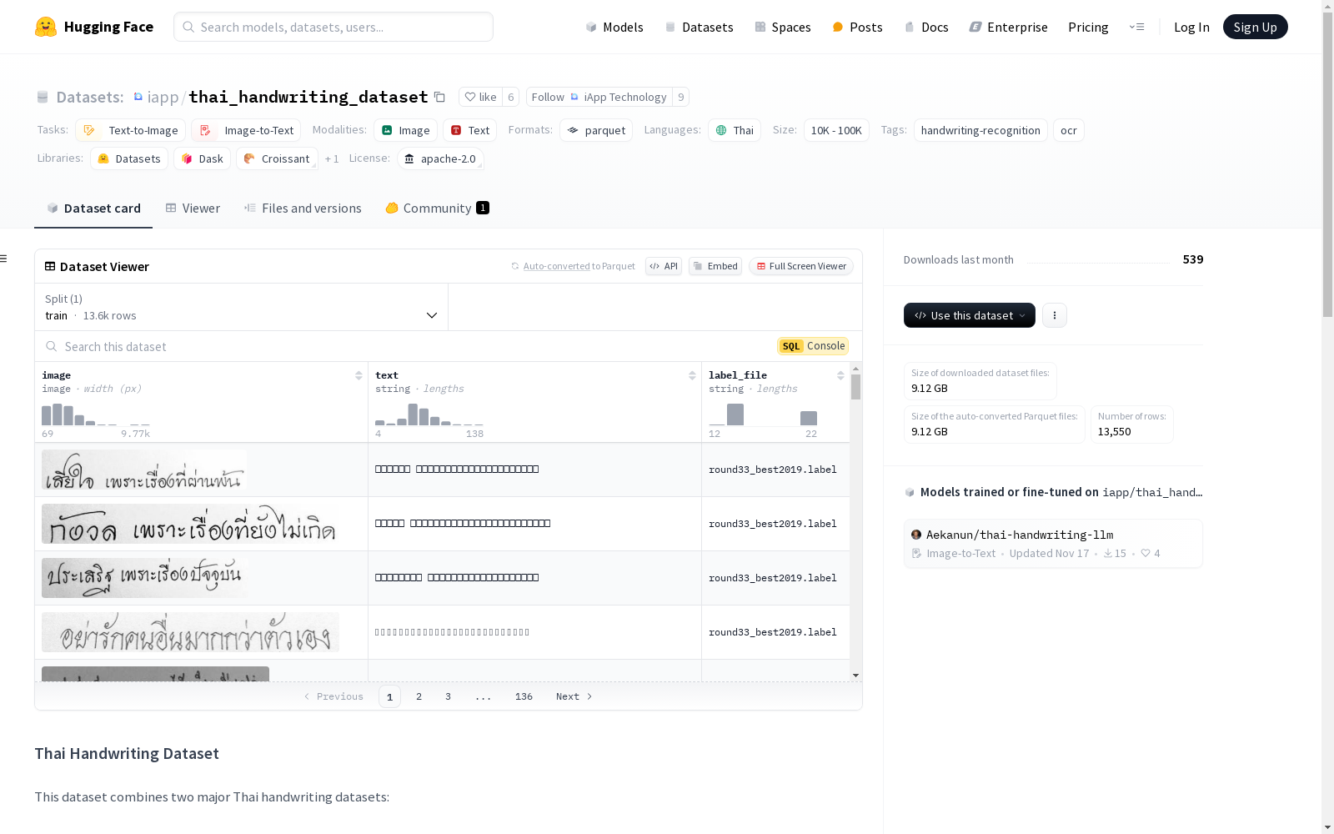The width and height of the screenshot is (1334, 834).
Task: Follow iApp Technology organization
Action: coord(599,97)
